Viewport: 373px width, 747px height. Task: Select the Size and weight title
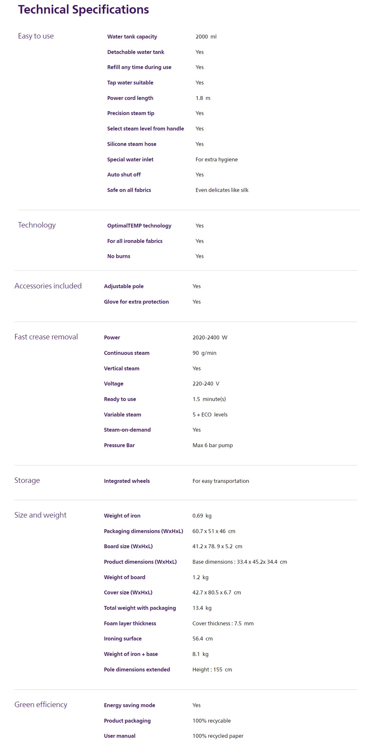coord(40,515)
